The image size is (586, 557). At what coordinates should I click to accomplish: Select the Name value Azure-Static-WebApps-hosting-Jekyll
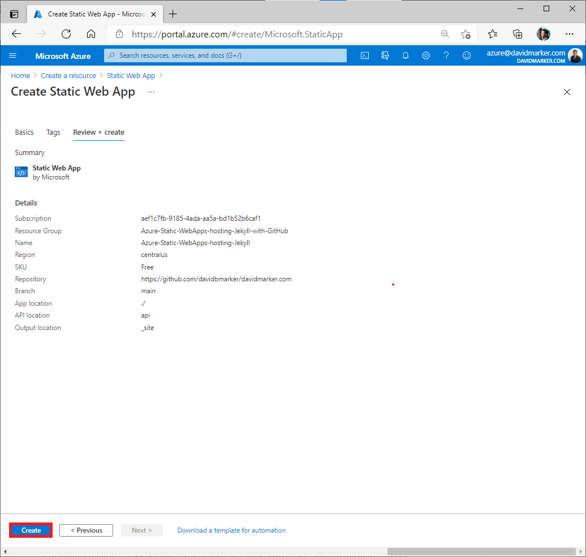tap(196, 243)
